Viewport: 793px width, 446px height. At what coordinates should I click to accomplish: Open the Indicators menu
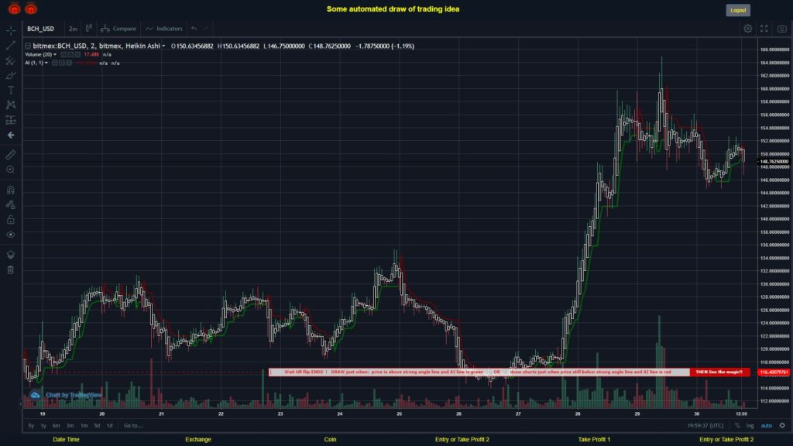164,29
